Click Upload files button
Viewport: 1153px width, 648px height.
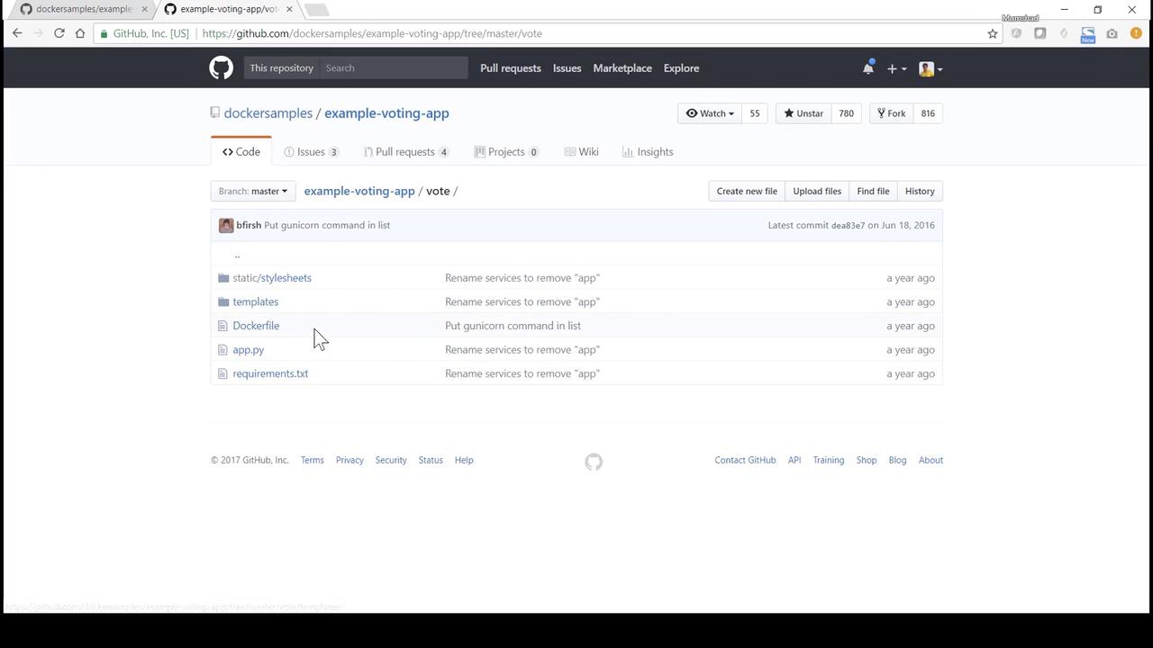click(817, 191)
